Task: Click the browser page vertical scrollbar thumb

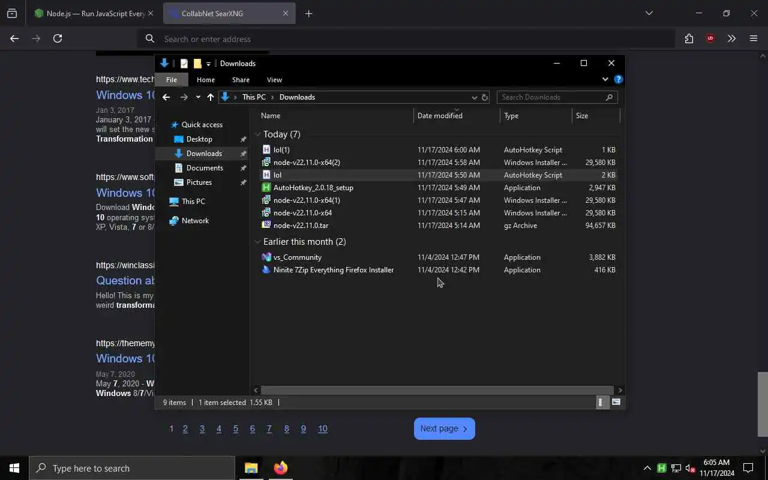Action: 763,404
